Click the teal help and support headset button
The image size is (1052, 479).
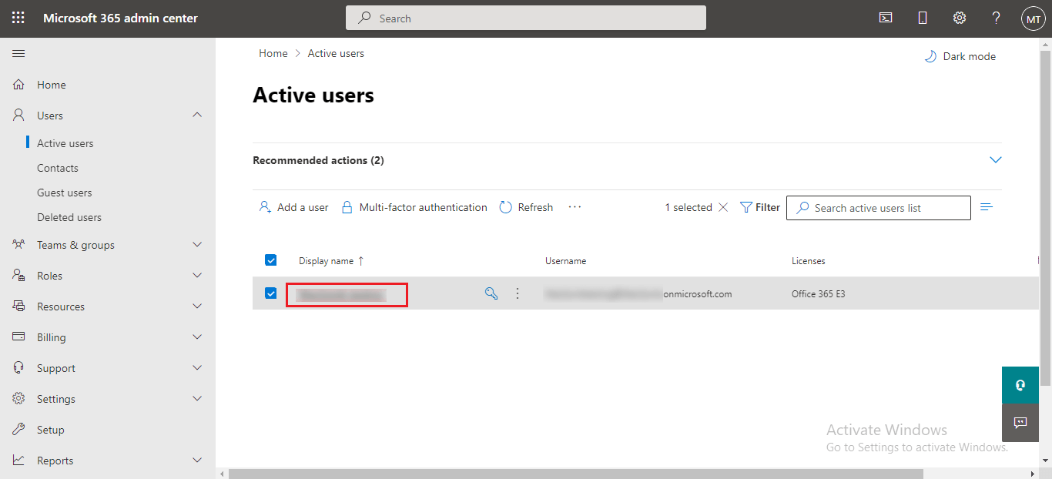1020,385
